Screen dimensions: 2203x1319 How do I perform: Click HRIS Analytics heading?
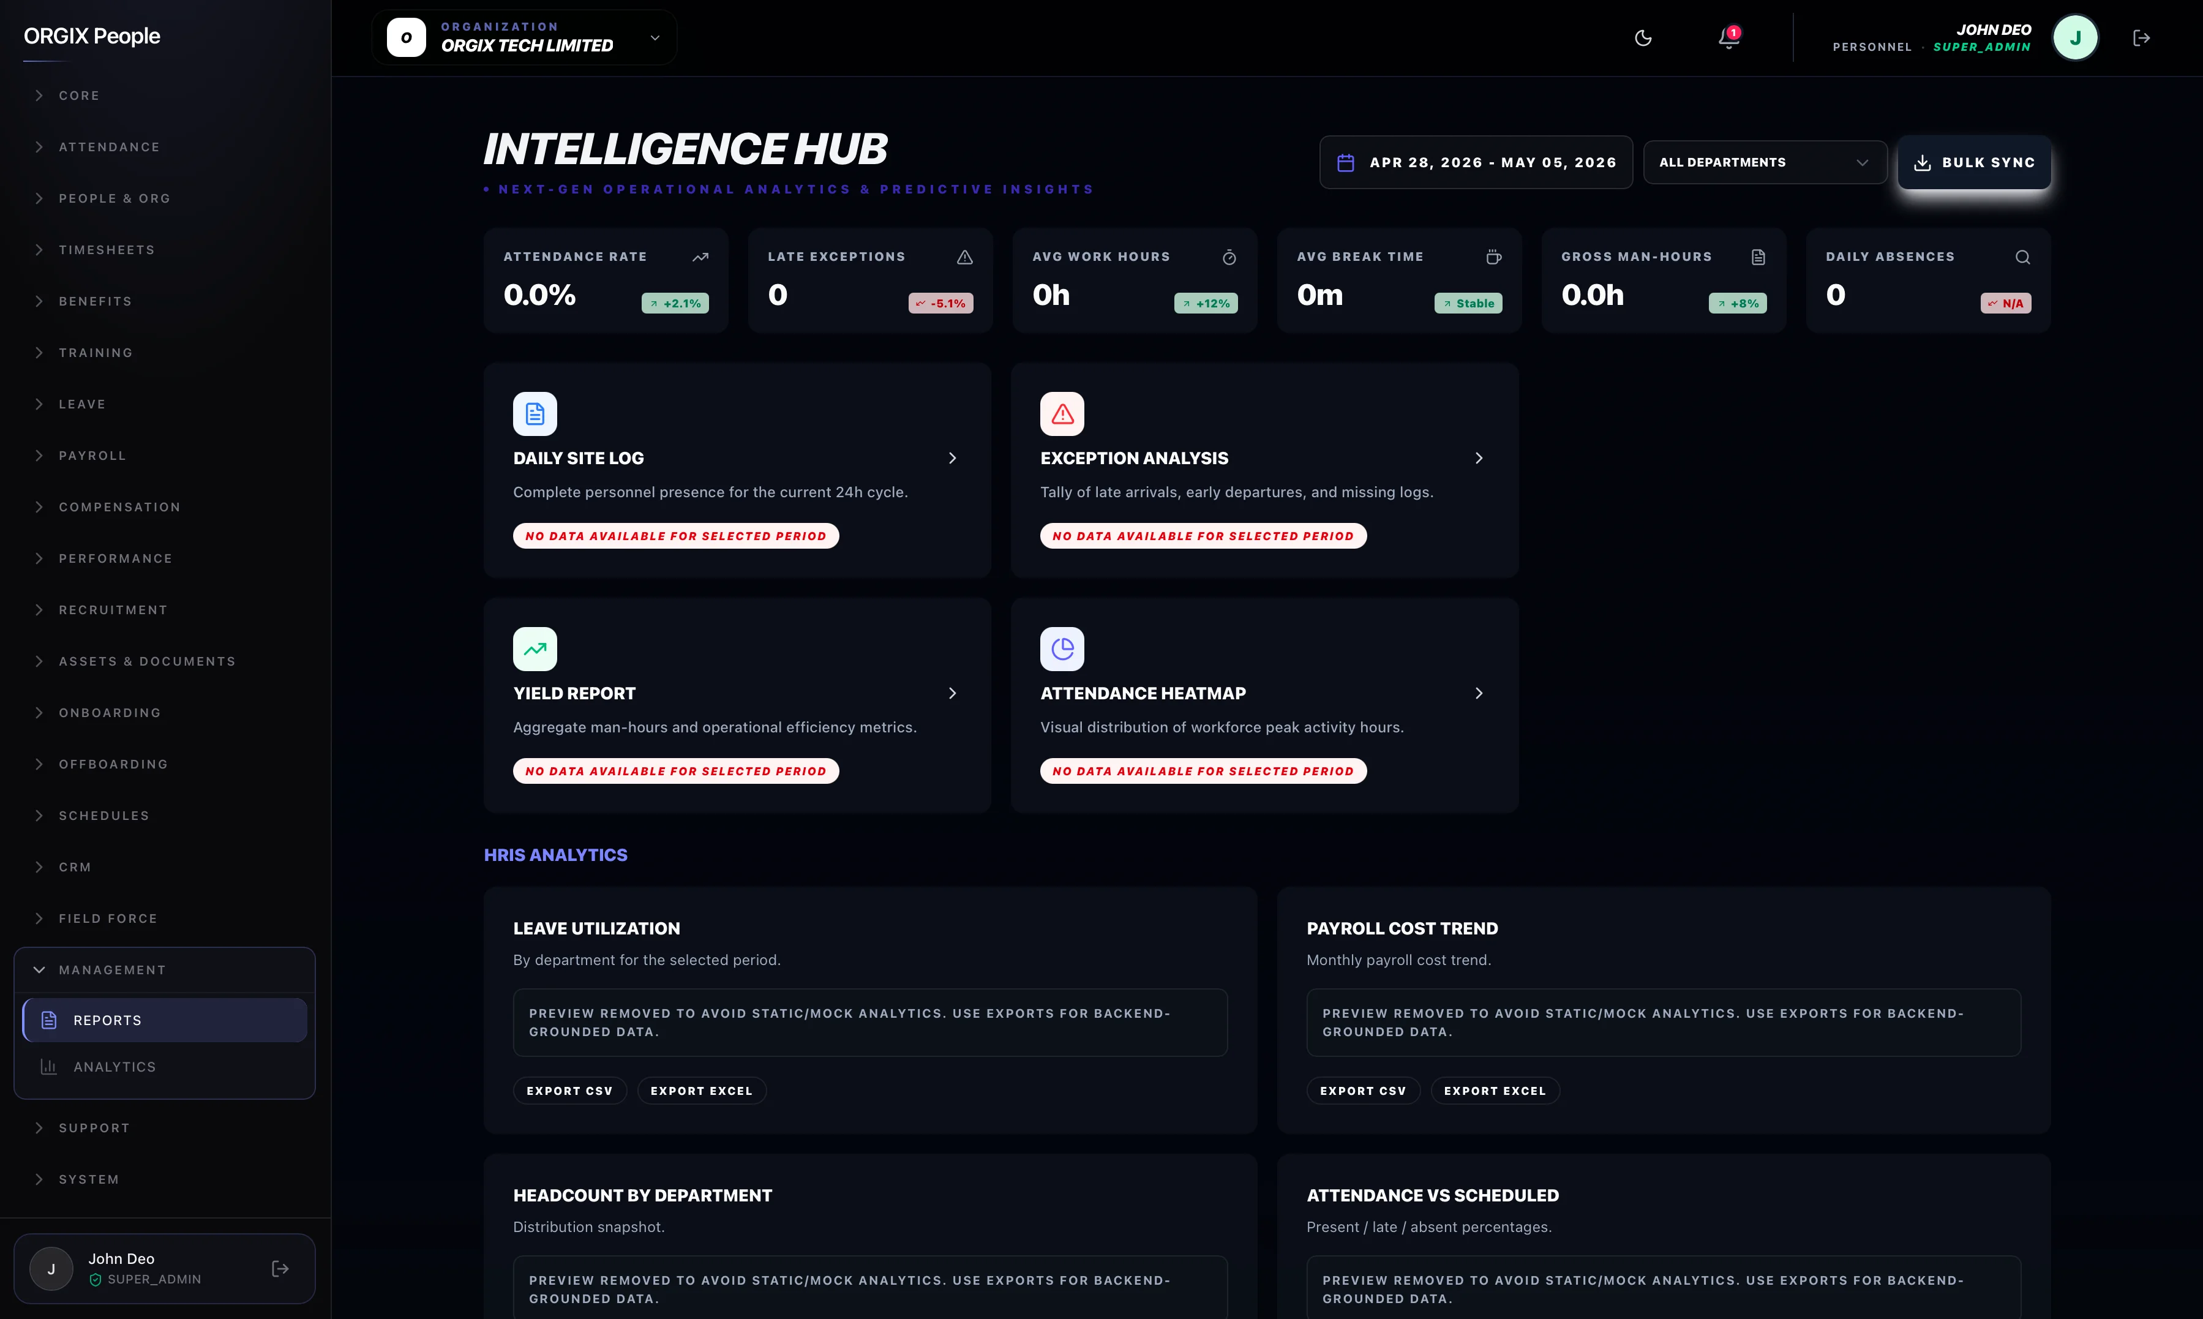[x=555, y=855]
